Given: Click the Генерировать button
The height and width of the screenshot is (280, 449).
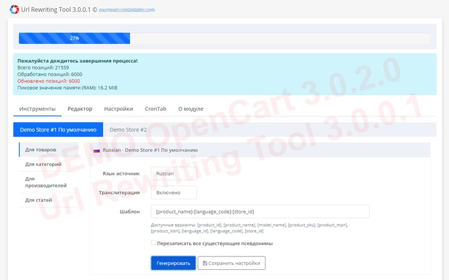Looking at the screenshot, I should coord(173,263).
